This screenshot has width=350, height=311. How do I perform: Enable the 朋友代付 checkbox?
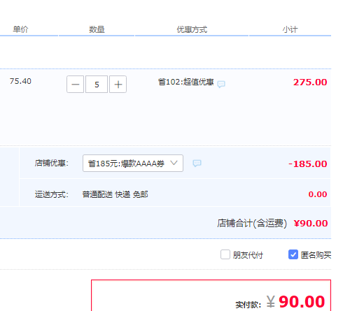[x=225, y=254]
